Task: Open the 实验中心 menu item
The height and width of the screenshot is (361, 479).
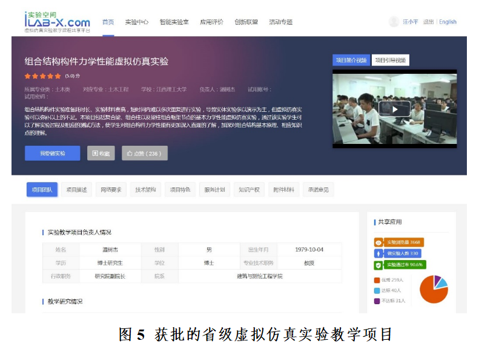Action: coord(136,22)
